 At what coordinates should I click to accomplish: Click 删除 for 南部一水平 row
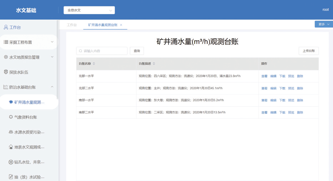click(300, 100)
